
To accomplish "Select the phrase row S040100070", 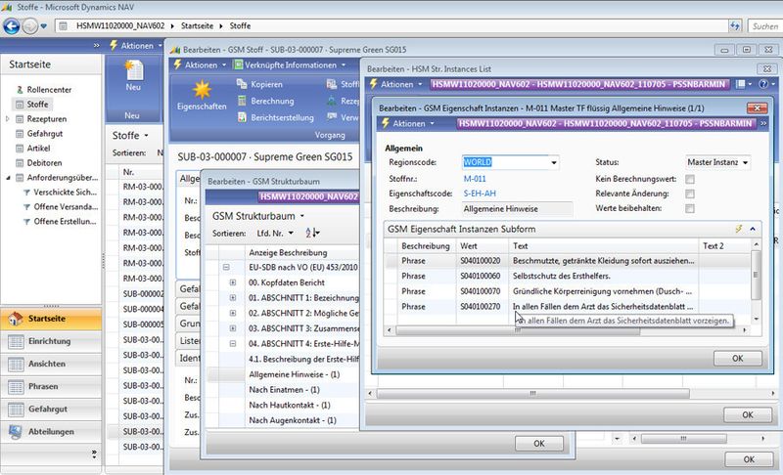I will pos(567,291).
